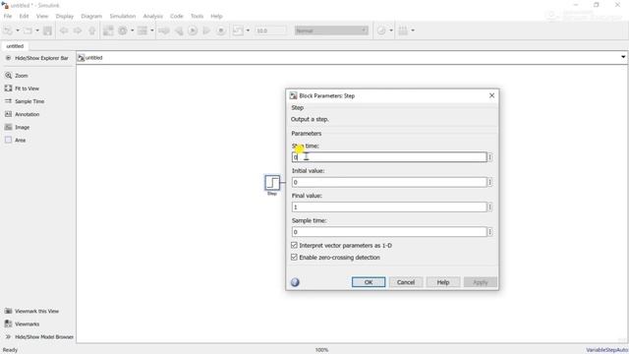Click the Initial value input field
Image resolution: width=629 pixels, height=354 pixels.
click(389, 182)
